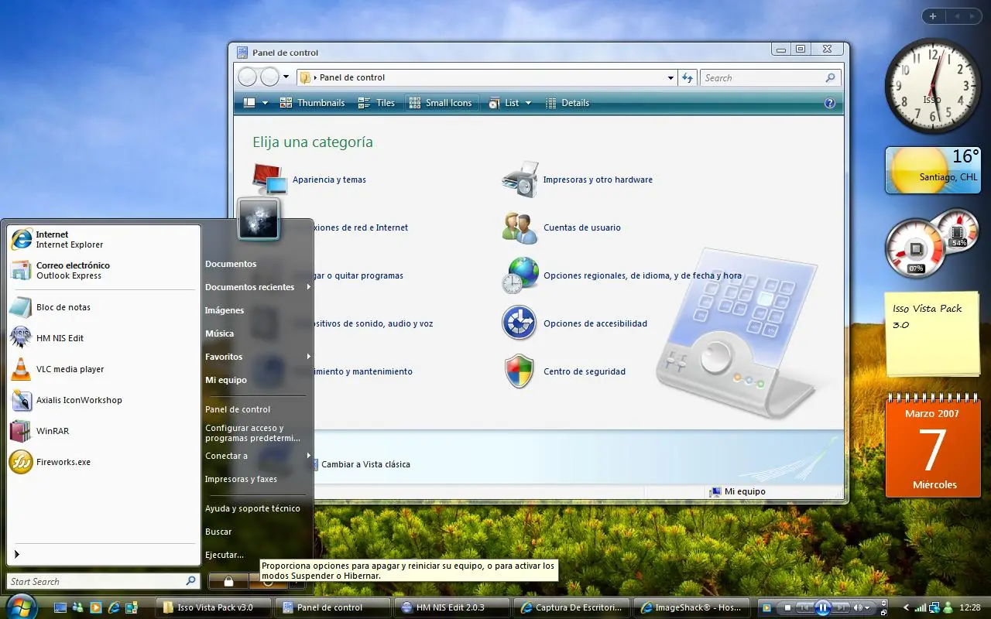This screenshot has width=991, height=619.
Task: Open Mi equipo in the Start menu
Action: [226, 380]
